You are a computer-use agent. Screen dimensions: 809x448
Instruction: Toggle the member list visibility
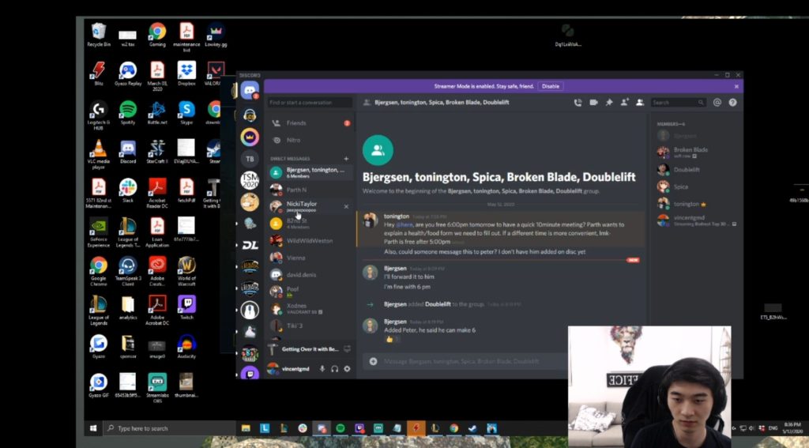click(x=639, y=103)
